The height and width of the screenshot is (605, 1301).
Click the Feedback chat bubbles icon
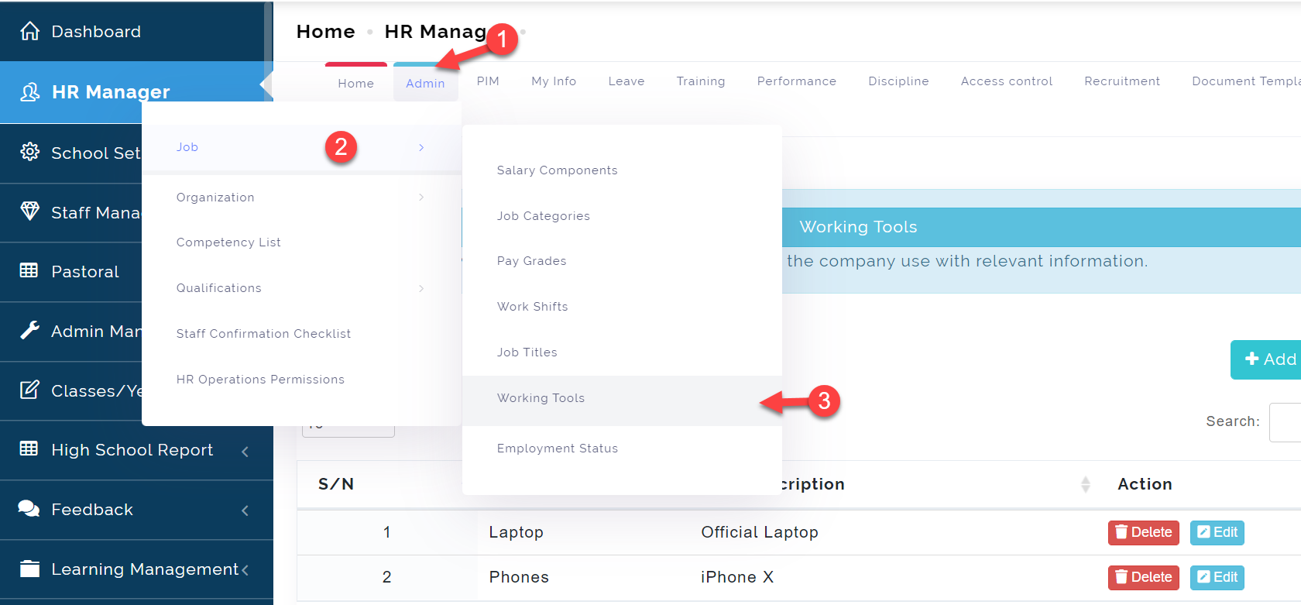pyautogui.click(x=29, y=508)
